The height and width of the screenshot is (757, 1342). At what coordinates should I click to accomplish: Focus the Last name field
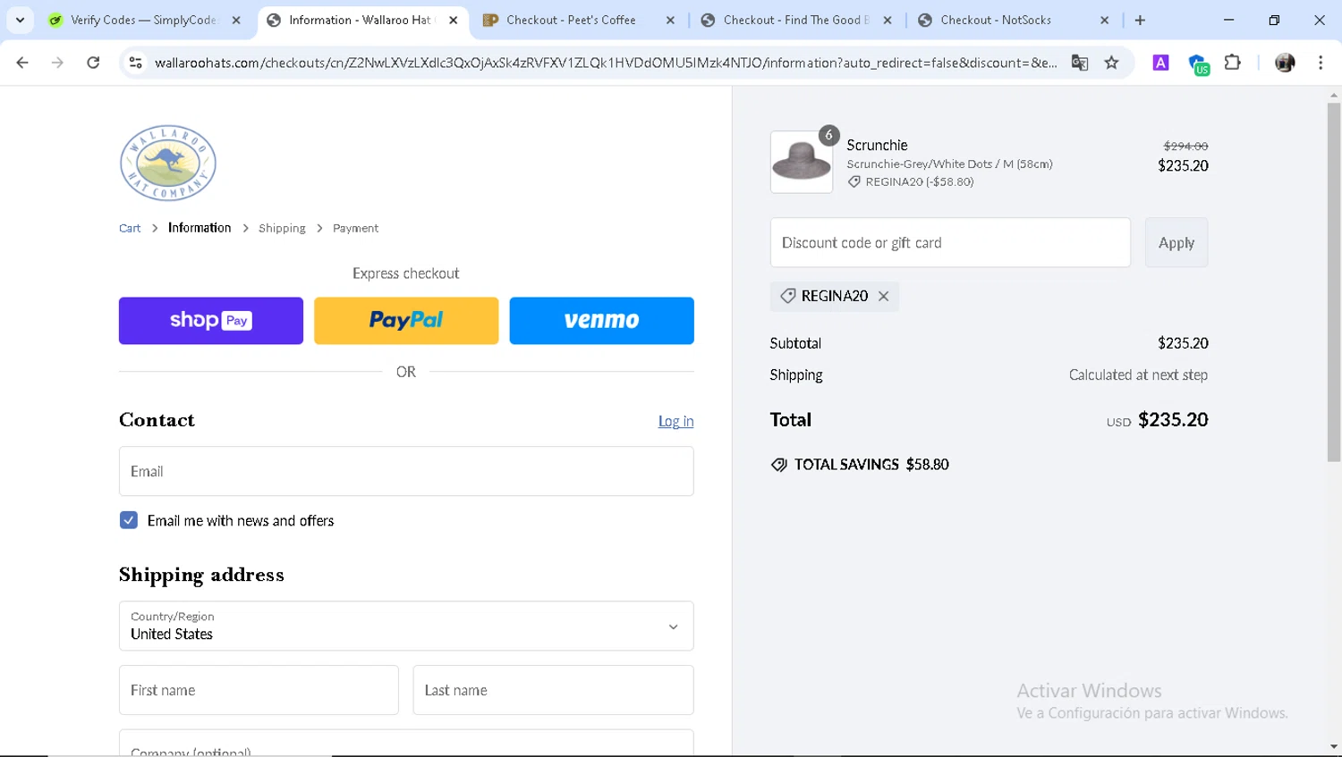click(553, 690)
